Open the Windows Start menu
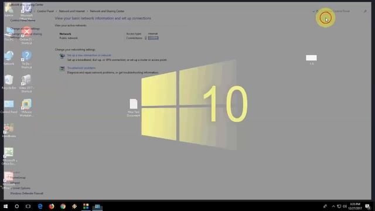 click(x=5, y=206)
